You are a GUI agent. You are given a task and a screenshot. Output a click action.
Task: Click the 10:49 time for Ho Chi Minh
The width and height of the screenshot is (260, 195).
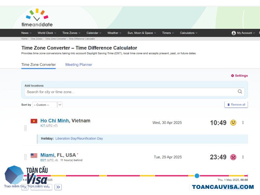pyautogui.click(x=218, y=123)
